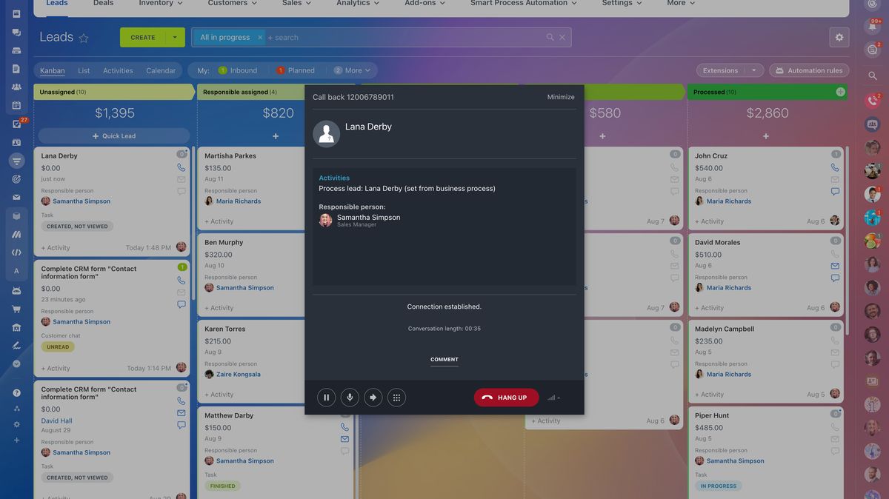
Task: Hang up the current call
Action: [x=506, y=398]
